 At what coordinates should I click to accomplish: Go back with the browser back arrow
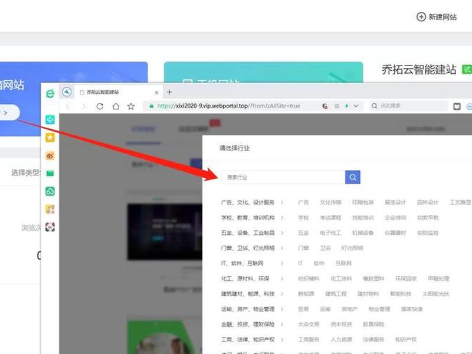(68, 106)
